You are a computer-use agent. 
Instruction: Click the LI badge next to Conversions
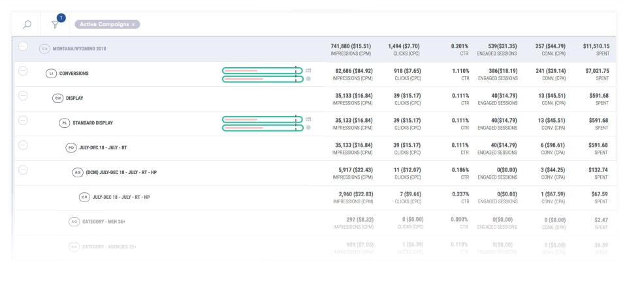tap(51, 73)
